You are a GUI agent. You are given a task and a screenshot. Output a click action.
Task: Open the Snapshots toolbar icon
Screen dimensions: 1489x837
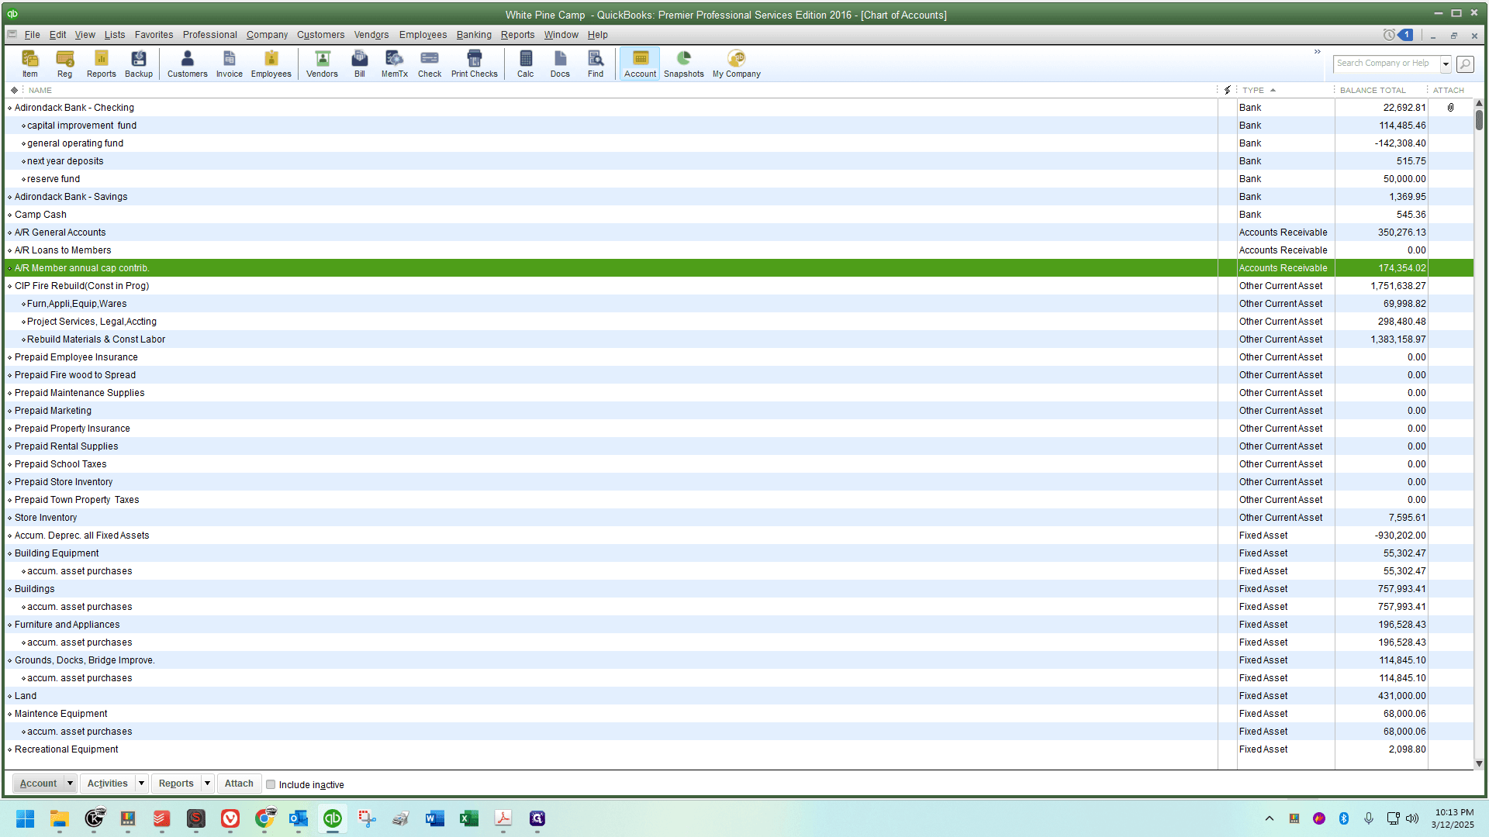pos(683,64)
